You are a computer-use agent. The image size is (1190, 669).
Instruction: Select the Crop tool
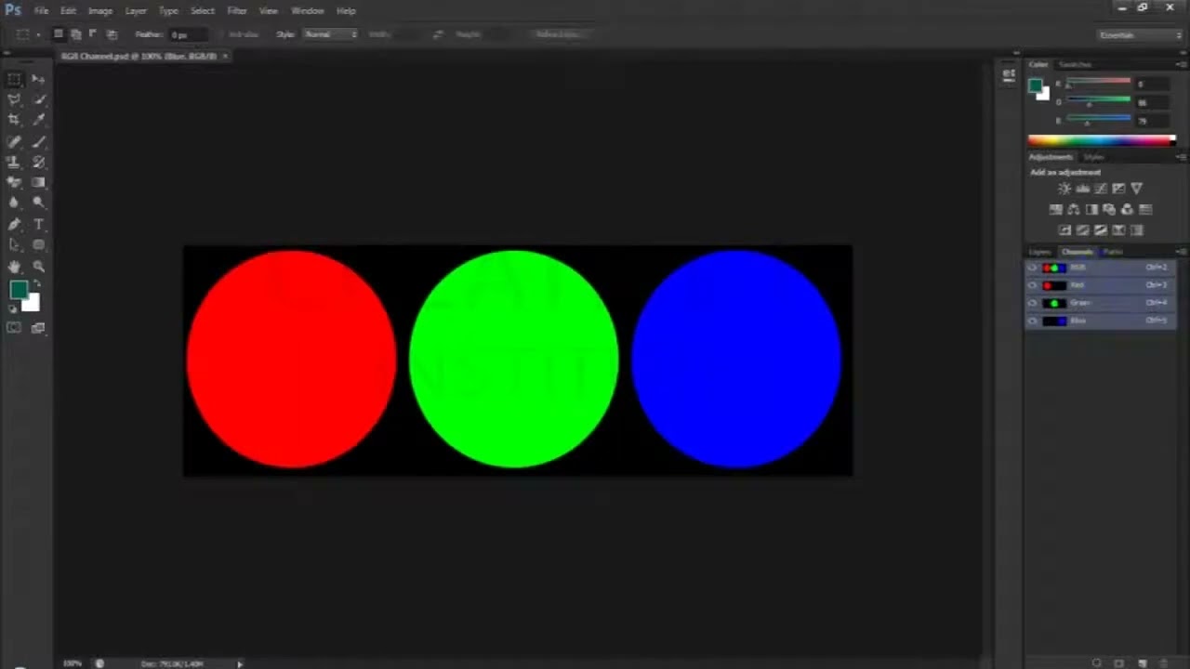[x=14, y=121]
